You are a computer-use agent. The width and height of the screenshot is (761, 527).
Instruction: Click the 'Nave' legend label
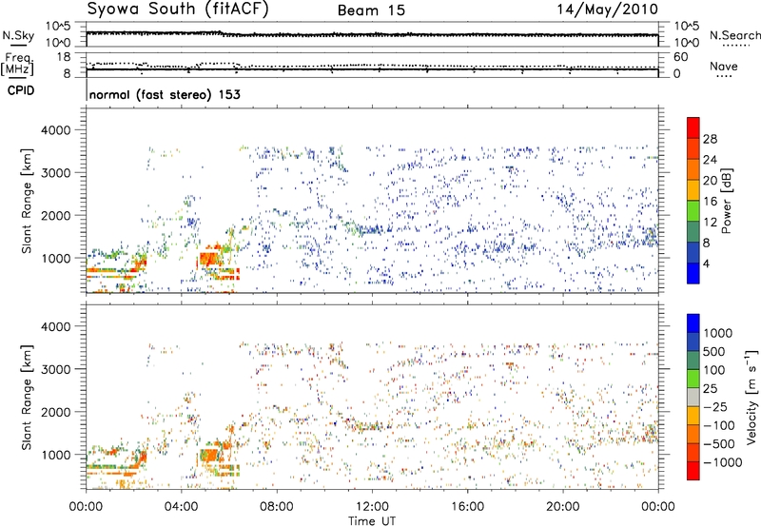pyautogui.click(x=724, y=67)
